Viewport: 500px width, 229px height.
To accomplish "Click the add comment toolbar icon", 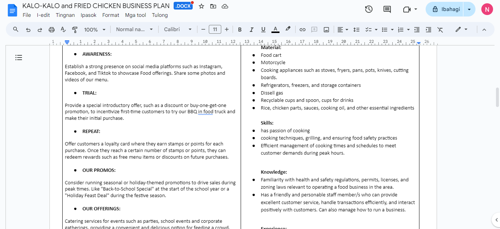I will (x=314, y=29).
